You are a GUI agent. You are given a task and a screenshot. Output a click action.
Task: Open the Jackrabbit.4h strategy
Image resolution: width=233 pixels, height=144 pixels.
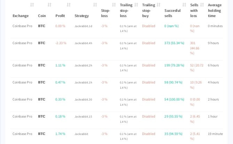click(83, 43)
